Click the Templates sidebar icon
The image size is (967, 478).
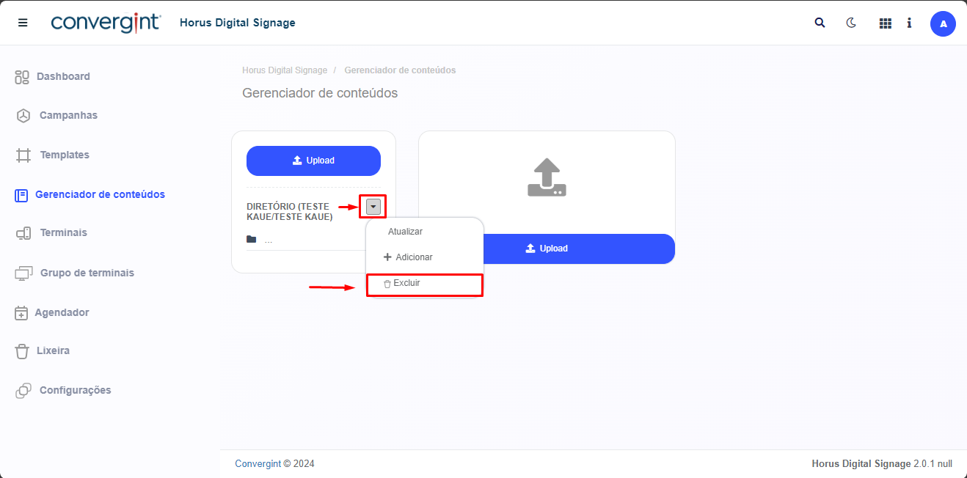(23, 155)
